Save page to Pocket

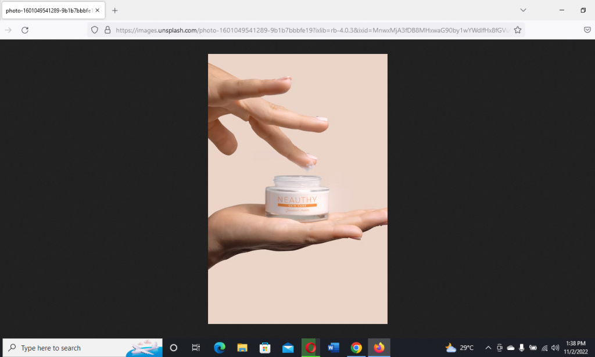point(587,30)
